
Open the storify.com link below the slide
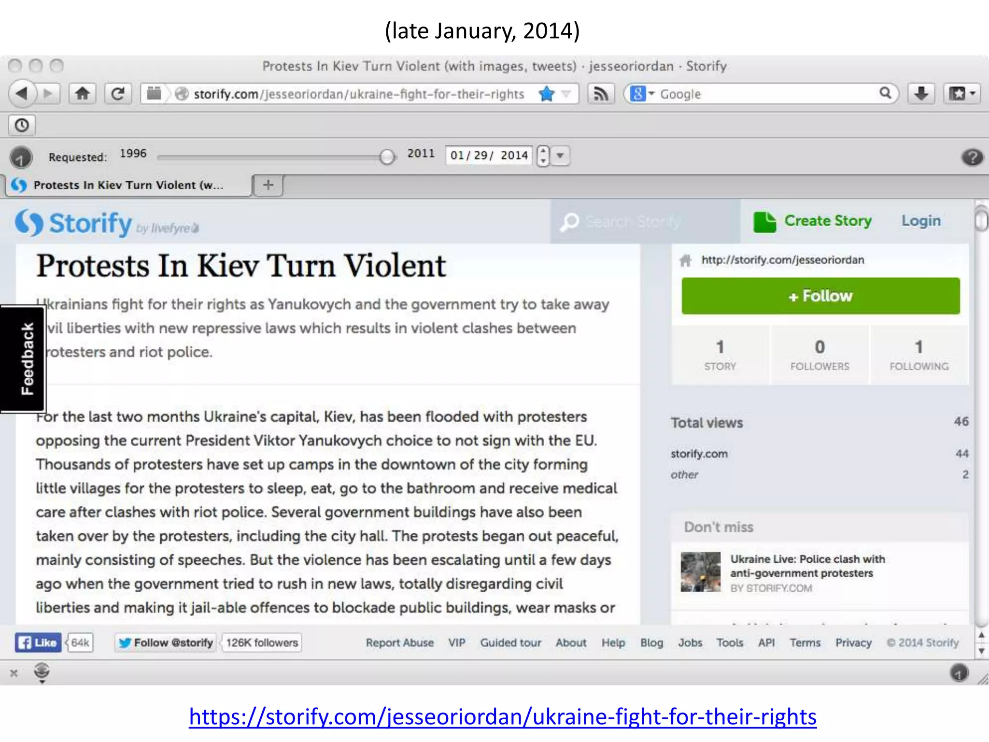click(502, 716)
